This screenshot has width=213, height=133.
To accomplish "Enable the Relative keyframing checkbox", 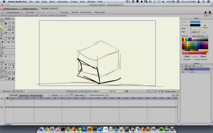I will (89, 95).
